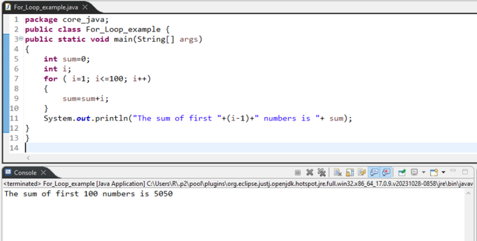
Task: Toggle Word Wrap in Console
Action: pyautogui.click(x=362, y=172)
